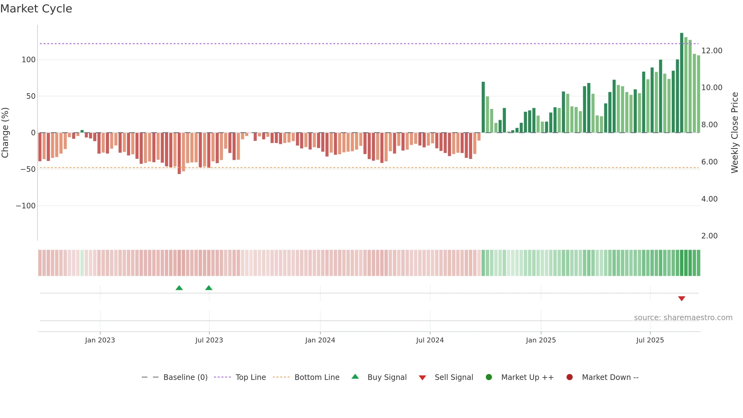Toggle the Sell Signal legend entry
Screen dimensions: 743x418
pos(446,377)
